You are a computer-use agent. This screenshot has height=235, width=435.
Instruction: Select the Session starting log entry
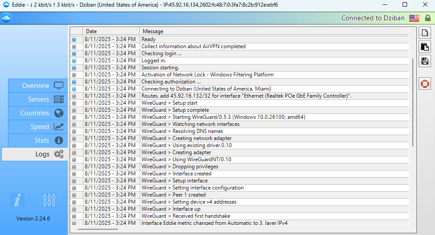point(239,68)
